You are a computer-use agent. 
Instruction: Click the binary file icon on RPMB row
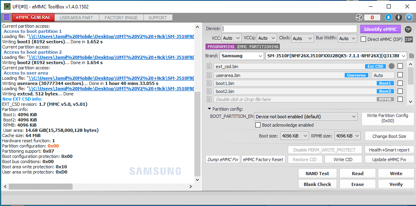209,99
